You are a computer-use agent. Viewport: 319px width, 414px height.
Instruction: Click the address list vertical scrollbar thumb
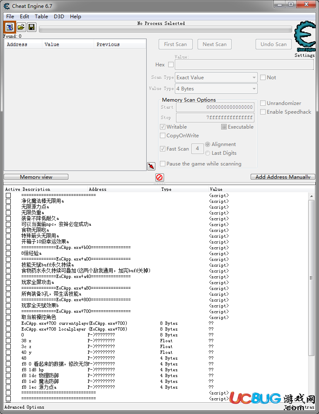coord(312,278)
